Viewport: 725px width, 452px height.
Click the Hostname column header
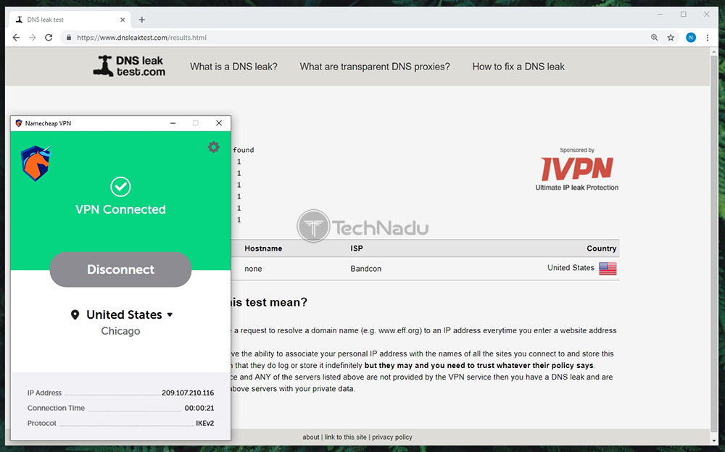pyautogui.click(x=263, y=248)
